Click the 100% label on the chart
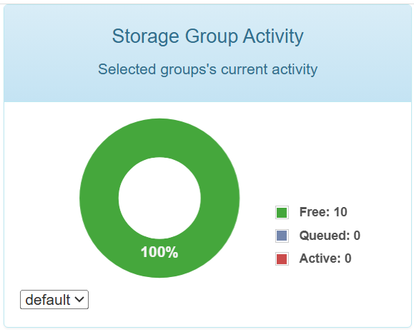The height and width of the screenshot is (332, 414). tap(159, 252)
